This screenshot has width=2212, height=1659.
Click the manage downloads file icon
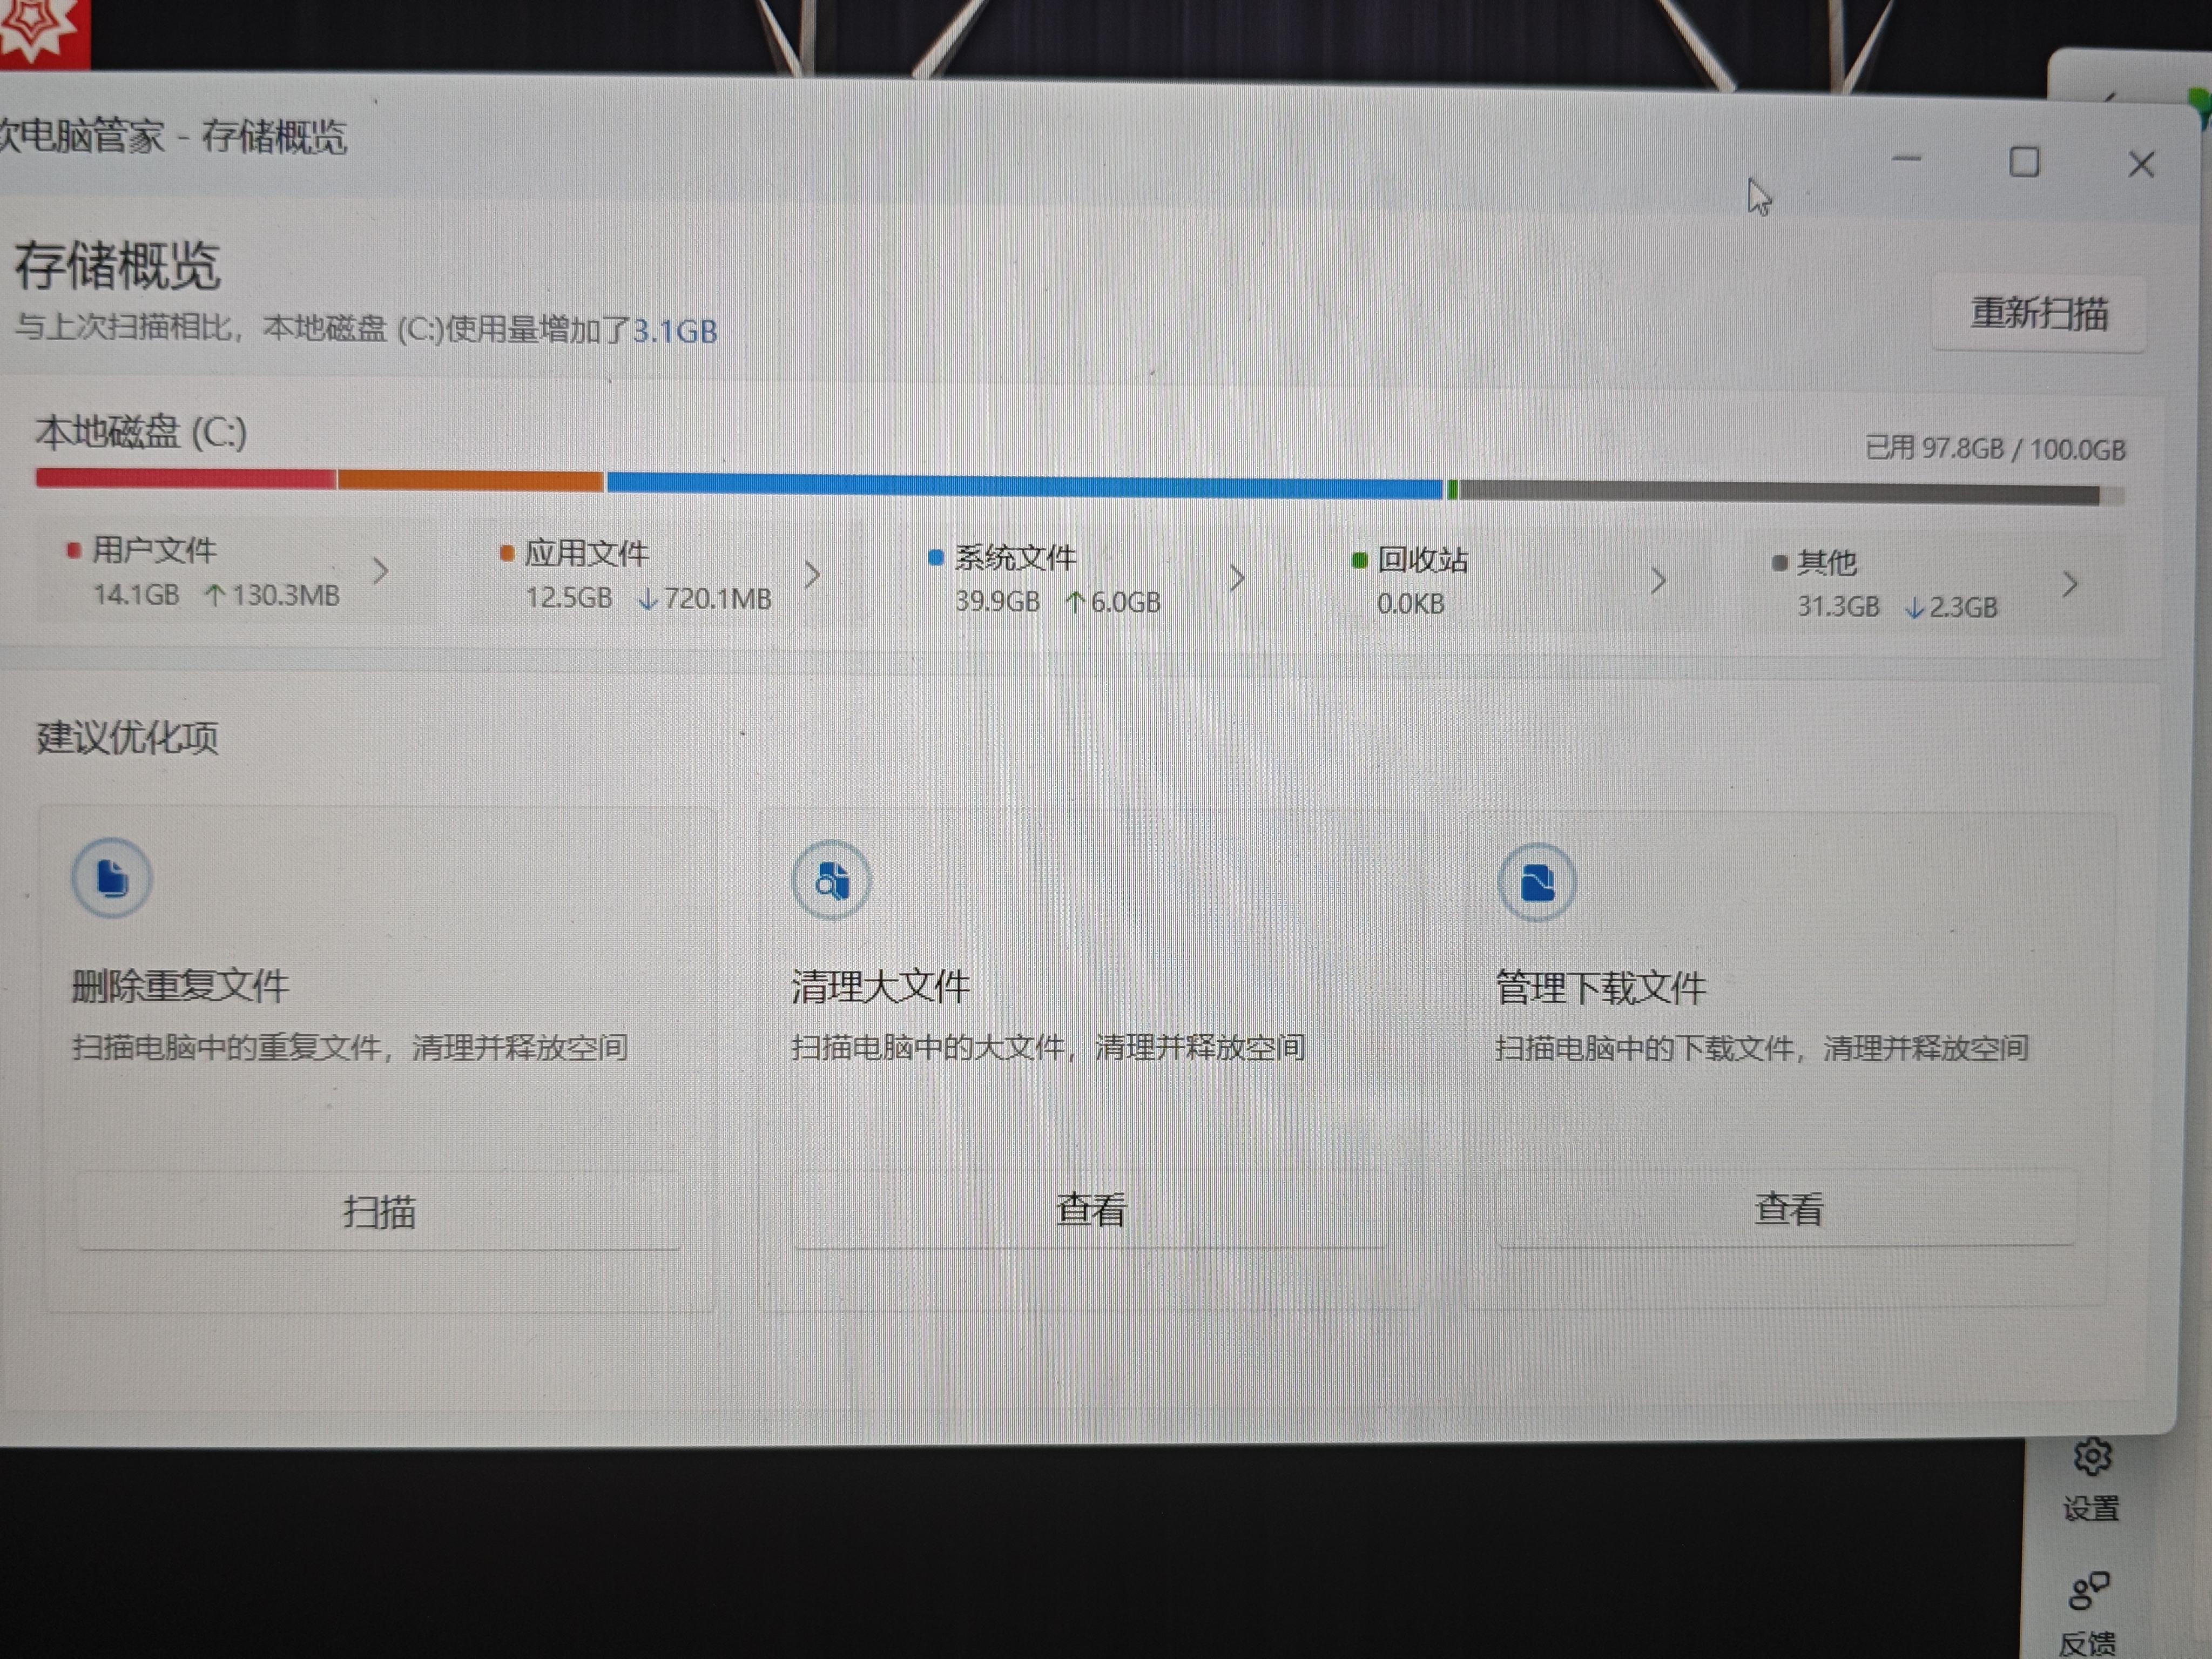click(1537, 882)
